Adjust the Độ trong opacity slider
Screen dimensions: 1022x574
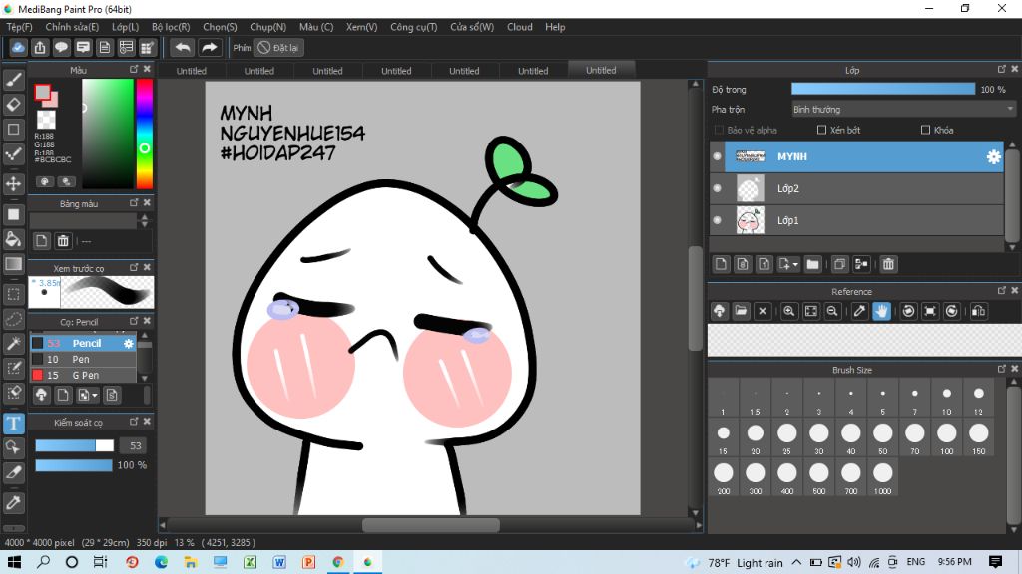coord(883,89)
